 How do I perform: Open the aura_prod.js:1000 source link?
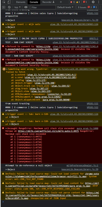[88, 128]
